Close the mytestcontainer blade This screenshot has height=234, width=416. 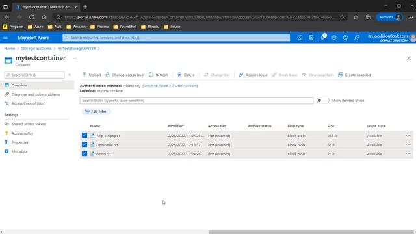tap(409, 58)
